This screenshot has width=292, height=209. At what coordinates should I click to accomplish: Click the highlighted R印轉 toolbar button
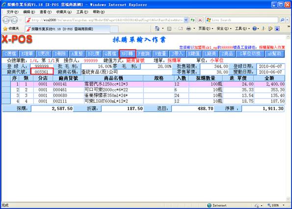(x=128, y=54)
